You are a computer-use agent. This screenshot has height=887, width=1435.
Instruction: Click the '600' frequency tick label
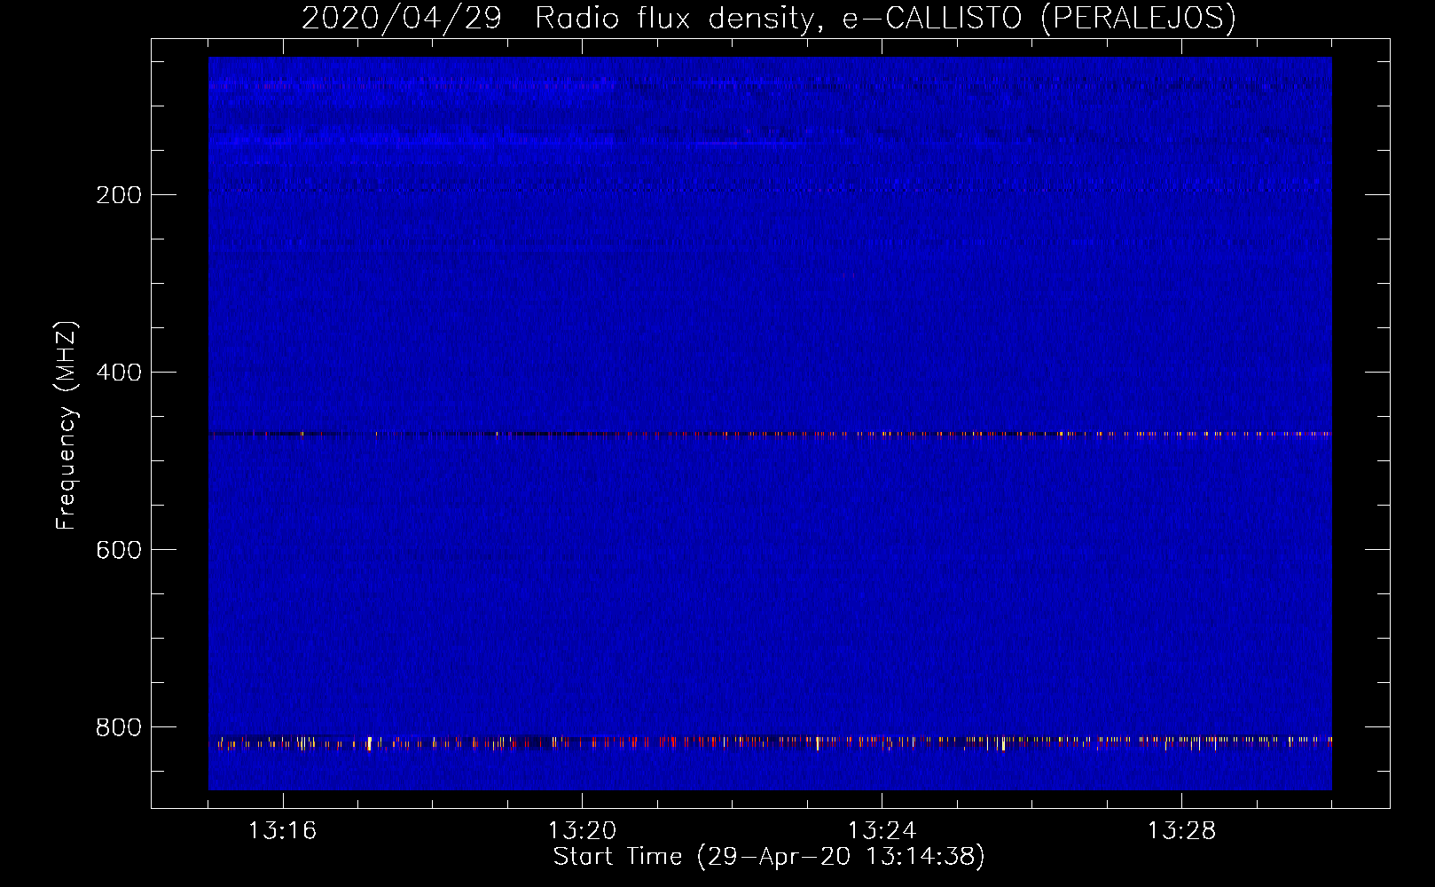(119, 550)
